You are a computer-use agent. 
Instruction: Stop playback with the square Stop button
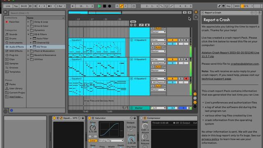[104, 6]
